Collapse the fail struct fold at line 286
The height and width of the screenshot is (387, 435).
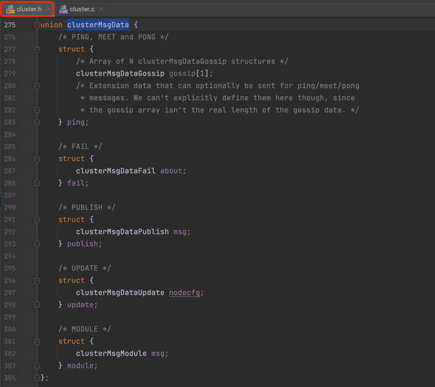[37, 159]
